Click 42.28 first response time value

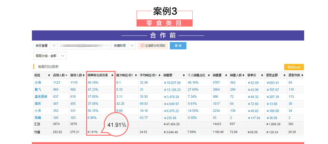[x=120, y=104]
